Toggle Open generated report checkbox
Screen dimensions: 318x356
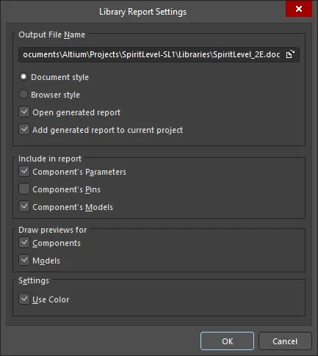[x=24, y=112]
